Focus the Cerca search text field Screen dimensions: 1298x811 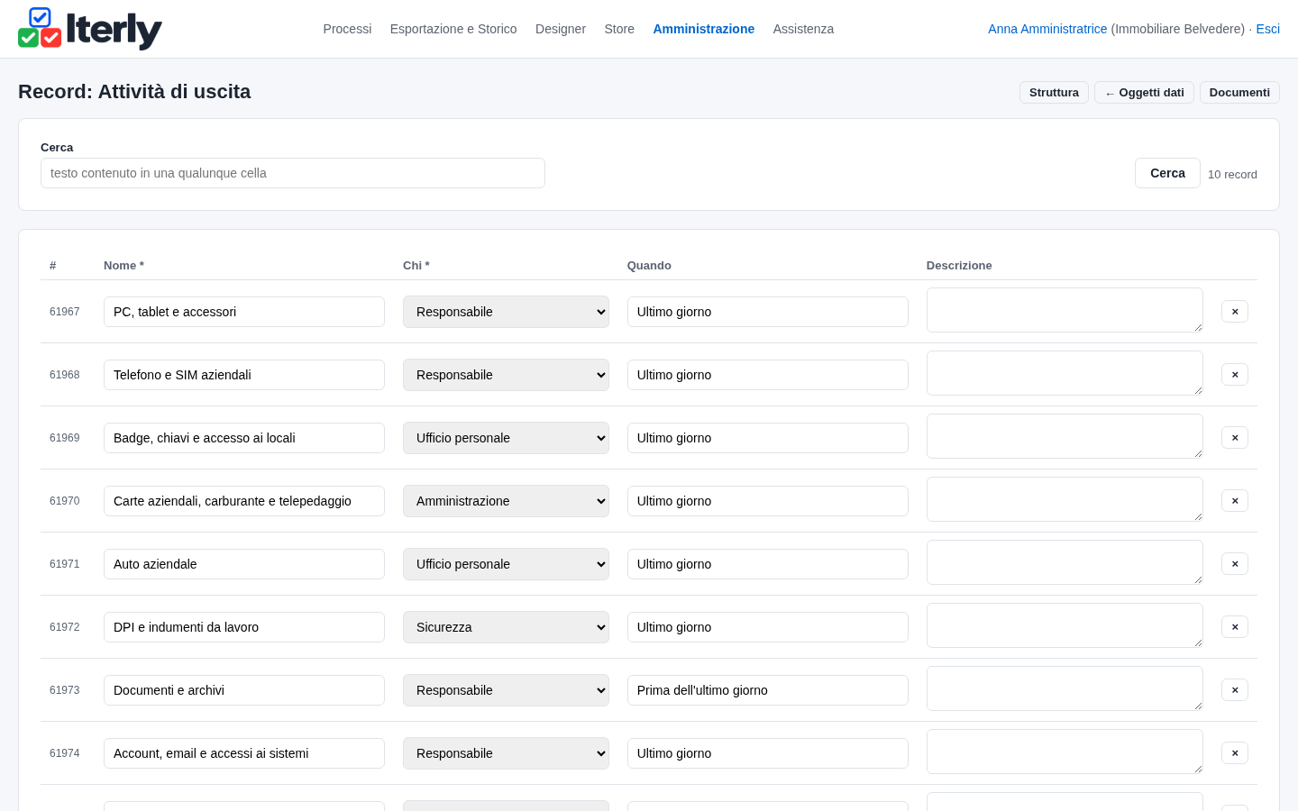coord(293,173)
